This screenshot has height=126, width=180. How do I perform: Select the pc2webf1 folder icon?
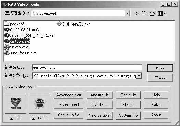[x=7, y=24]
